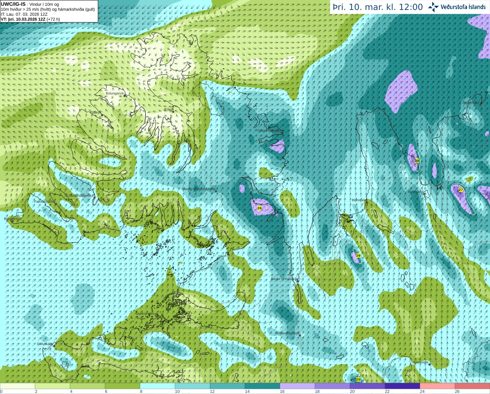Click the 'UWC/IG-IS : Vindur í 10m og' title line
This screenshot has width=490, height=394.
click(30, 4)
